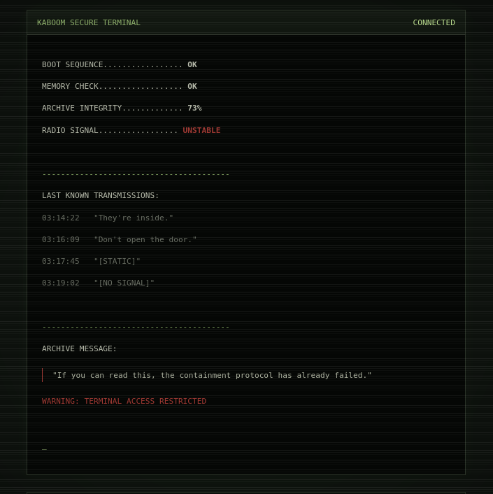The width and height of the screenshot is (493, 494).
Task: Click the containment protocol quoted message
Action: click(212, 375)
